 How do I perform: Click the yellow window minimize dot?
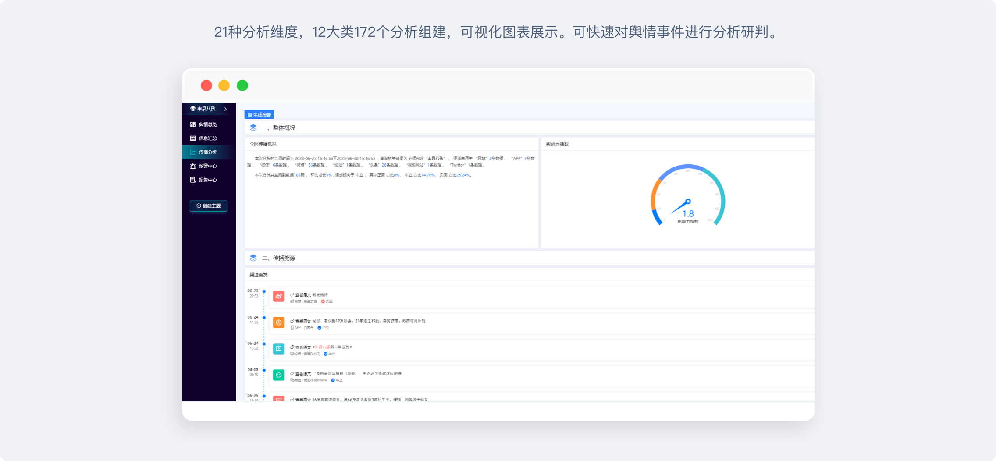(224, 85)
